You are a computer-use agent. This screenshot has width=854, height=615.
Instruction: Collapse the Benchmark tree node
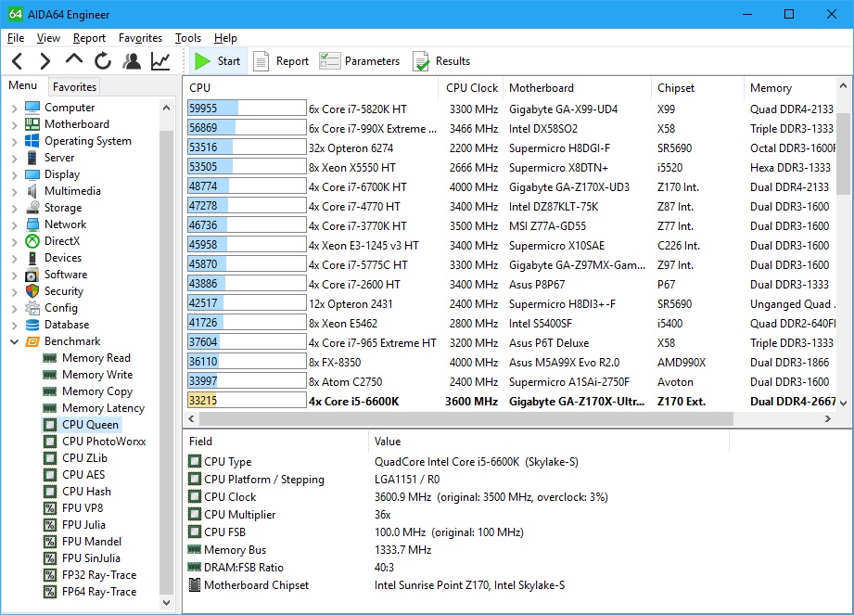(x=14, y=341)
